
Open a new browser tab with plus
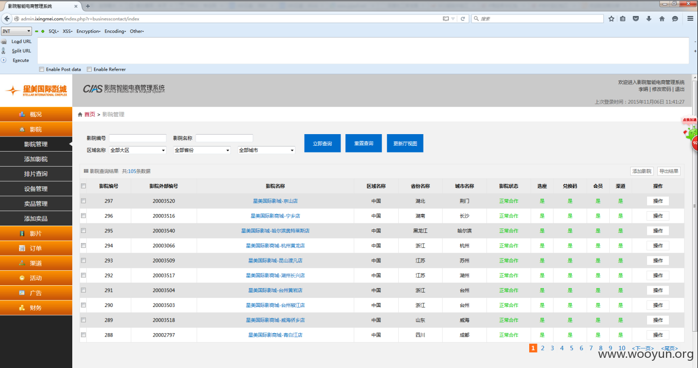point(88,6)
